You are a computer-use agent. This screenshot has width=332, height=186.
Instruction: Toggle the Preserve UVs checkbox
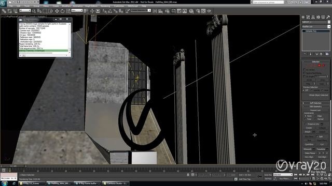306,124
